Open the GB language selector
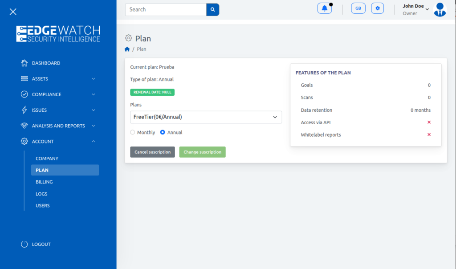This screenshot has height=269, width=456. pos(358,8)
